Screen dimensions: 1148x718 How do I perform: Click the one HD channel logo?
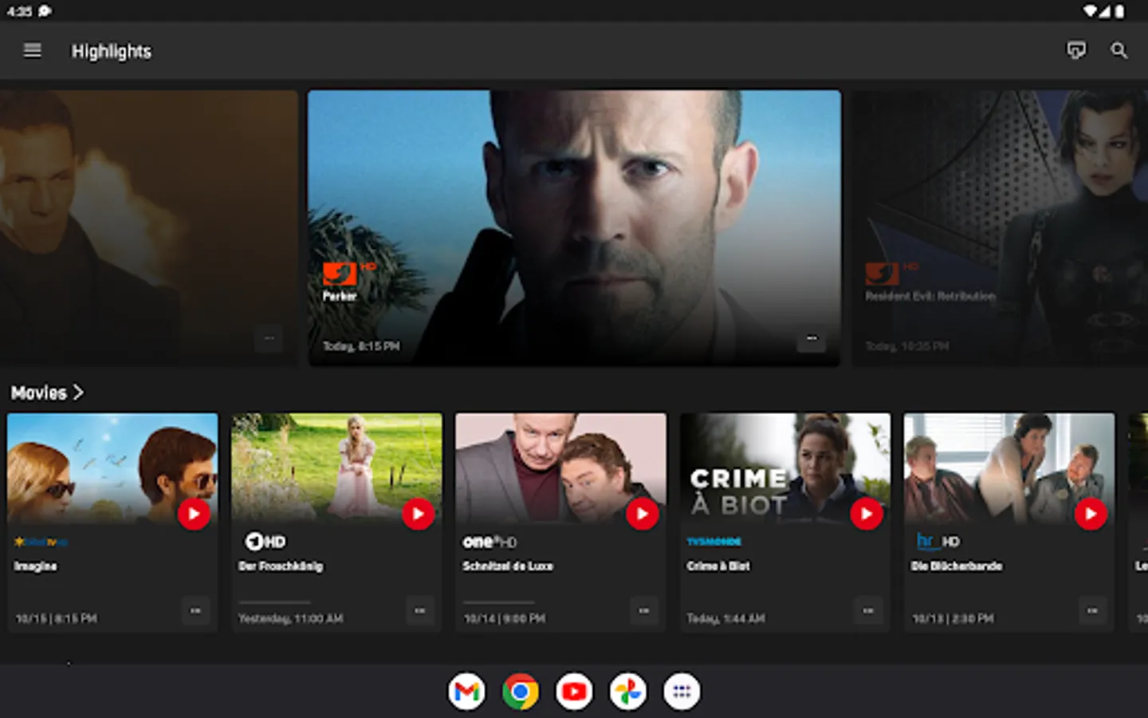pos(489,542)
